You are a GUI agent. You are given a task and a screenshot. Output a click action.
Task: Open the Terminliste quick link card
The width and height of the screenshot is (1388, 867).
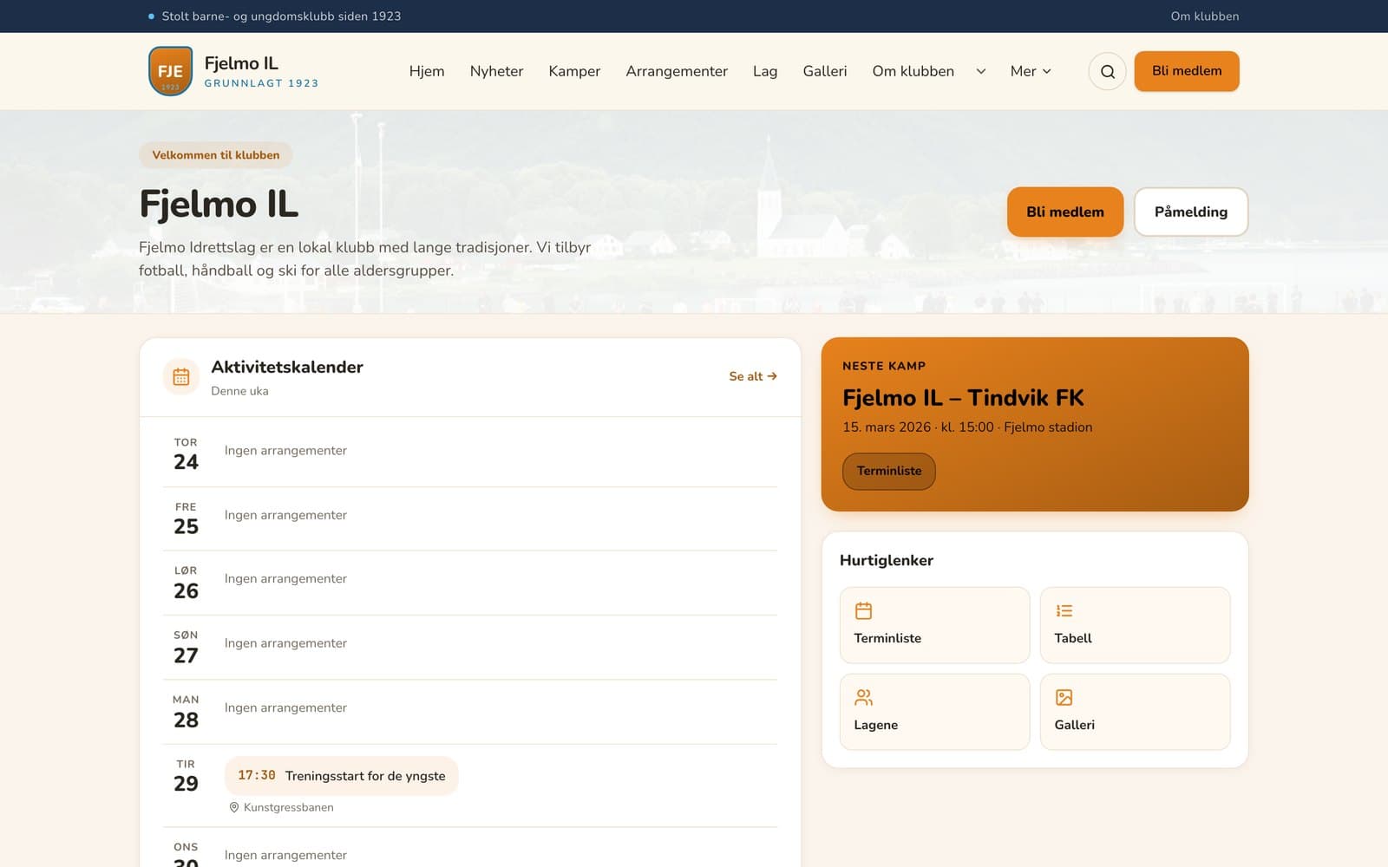[934, 625]
